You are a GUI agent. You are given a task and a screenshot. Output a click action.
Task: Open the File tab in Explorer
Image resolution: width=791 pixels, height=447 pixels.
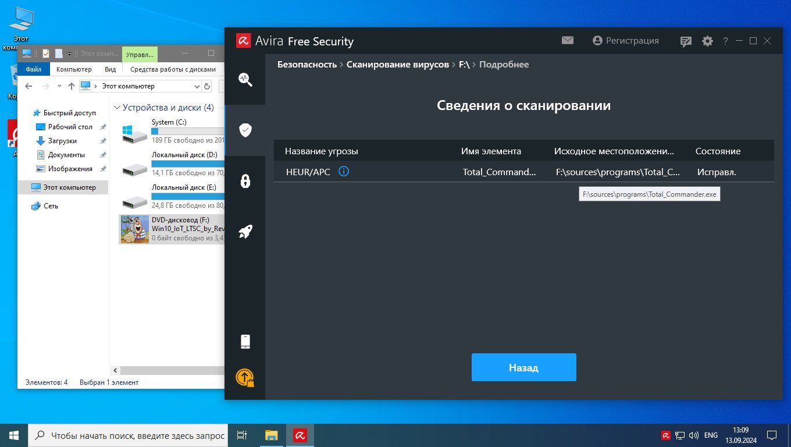(x=34, y=69)
